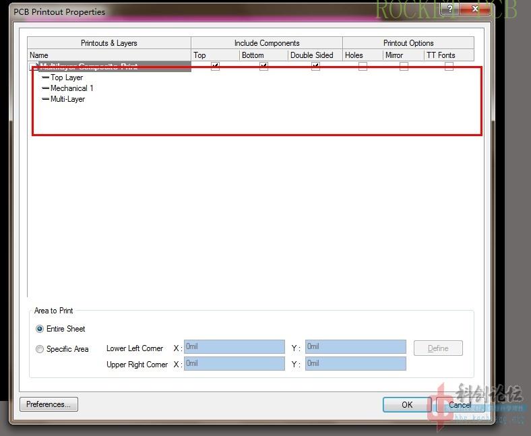
Task: Click the Mechanical 1 layer icon
Action: (x=46, y=88)
